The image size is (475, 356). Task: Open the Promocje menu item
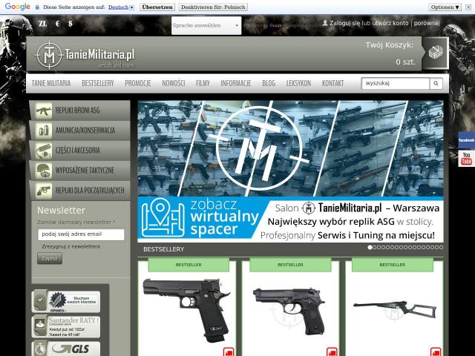138,83
